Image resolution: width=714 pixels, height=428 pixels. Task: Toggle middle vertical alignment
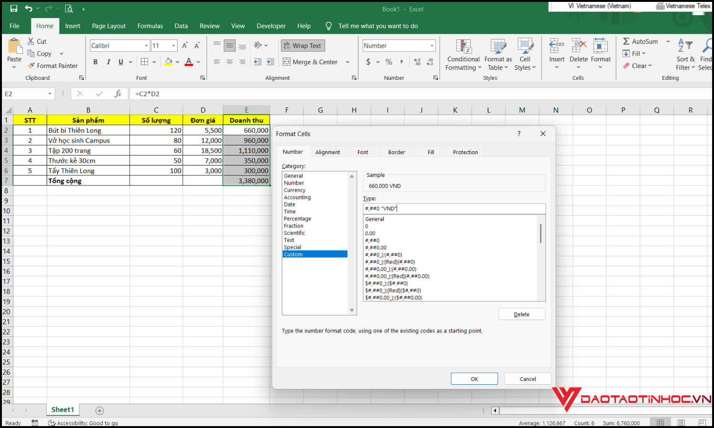tap(229, 46)
